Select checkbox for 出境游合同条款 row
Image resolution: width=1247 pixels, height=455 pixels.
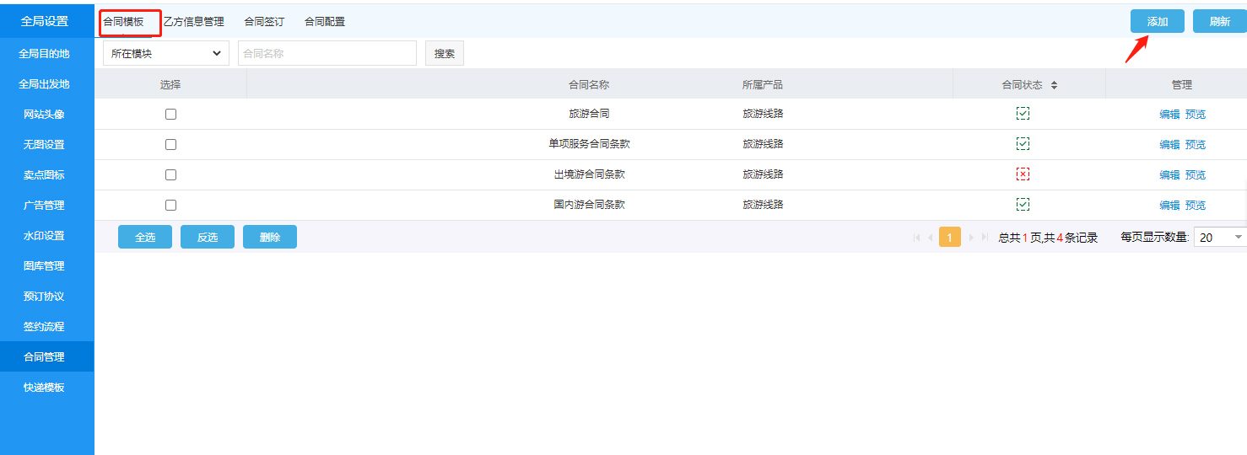[x=170, y=174]
